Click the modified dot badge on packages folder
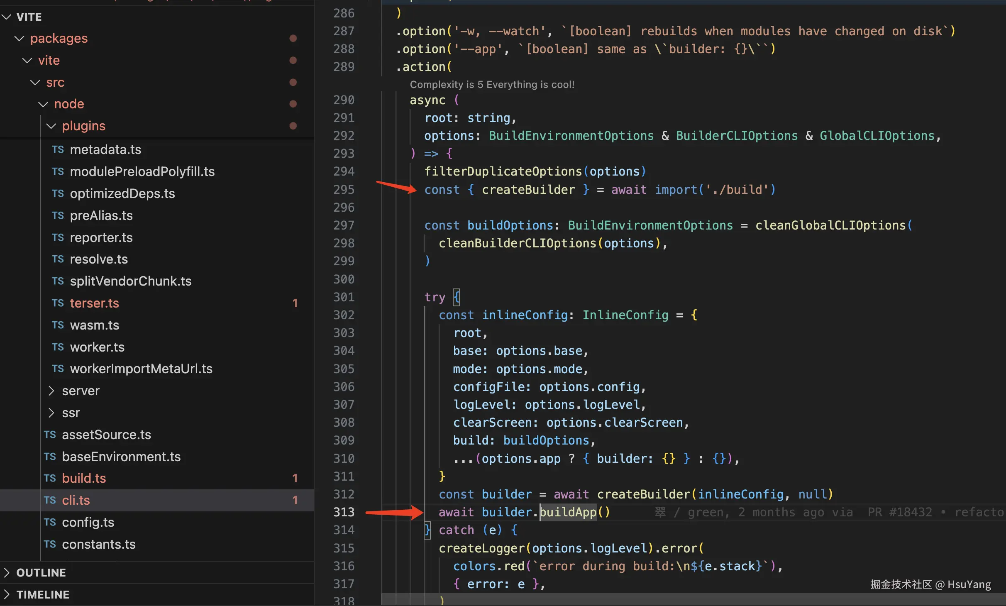This screenshot has width=1006, height=606. pos(293,38)
